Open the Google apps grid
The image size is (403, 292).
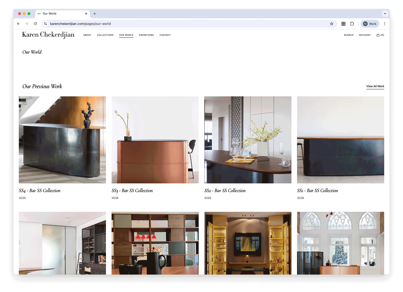click(343, 24)
